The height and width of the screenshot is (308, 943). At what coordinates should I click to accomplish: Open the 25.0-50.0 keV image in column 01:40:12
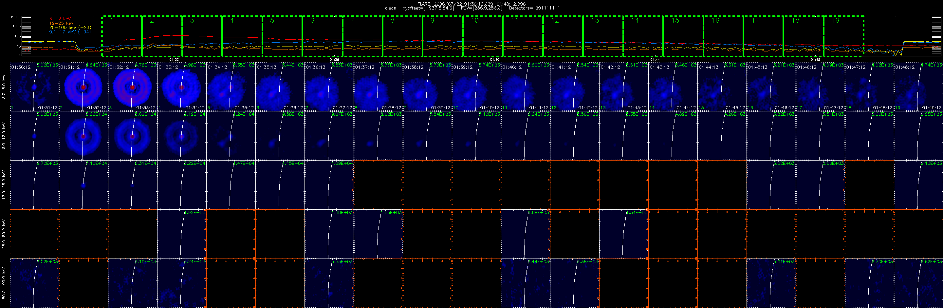point(525,234)
